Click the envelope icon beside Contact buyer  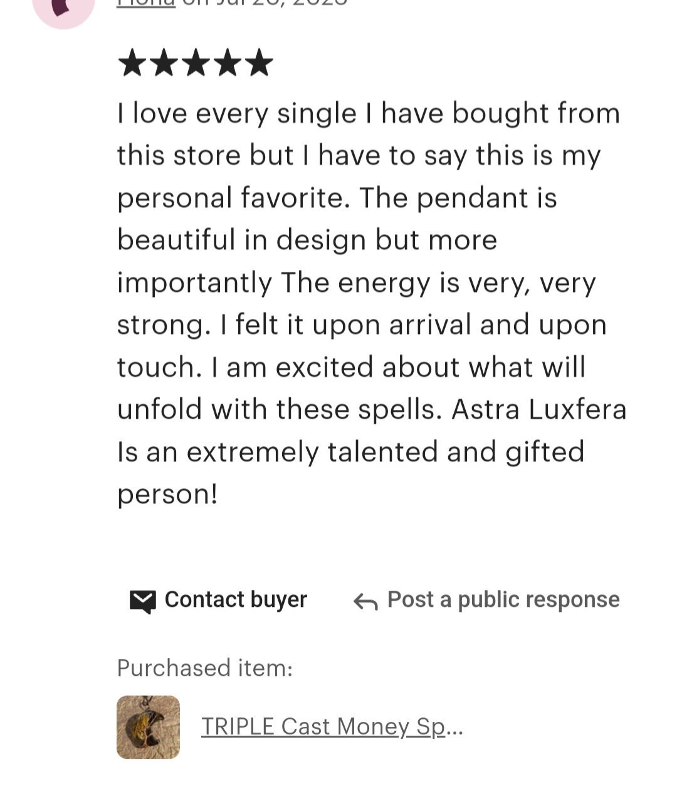[142, 601]
